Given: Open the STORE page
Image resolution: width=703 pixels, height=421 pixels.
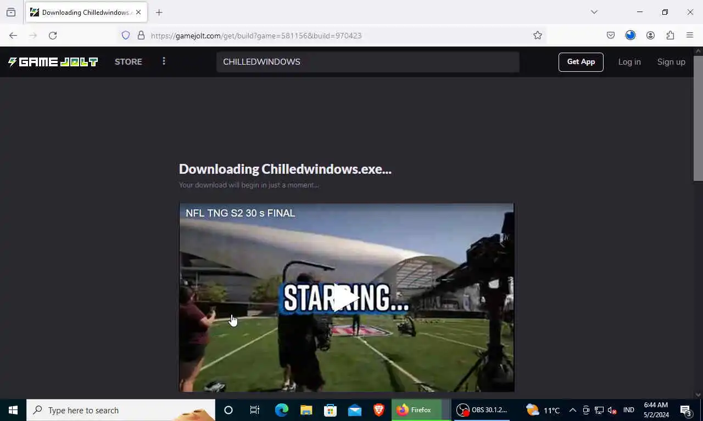Looking at the screenshot, I should click(129, 62).
